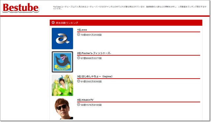The image size is (211, 122).
Task: Click the Bestube logo
Action: pyautogui.click(x=21, y=8)
